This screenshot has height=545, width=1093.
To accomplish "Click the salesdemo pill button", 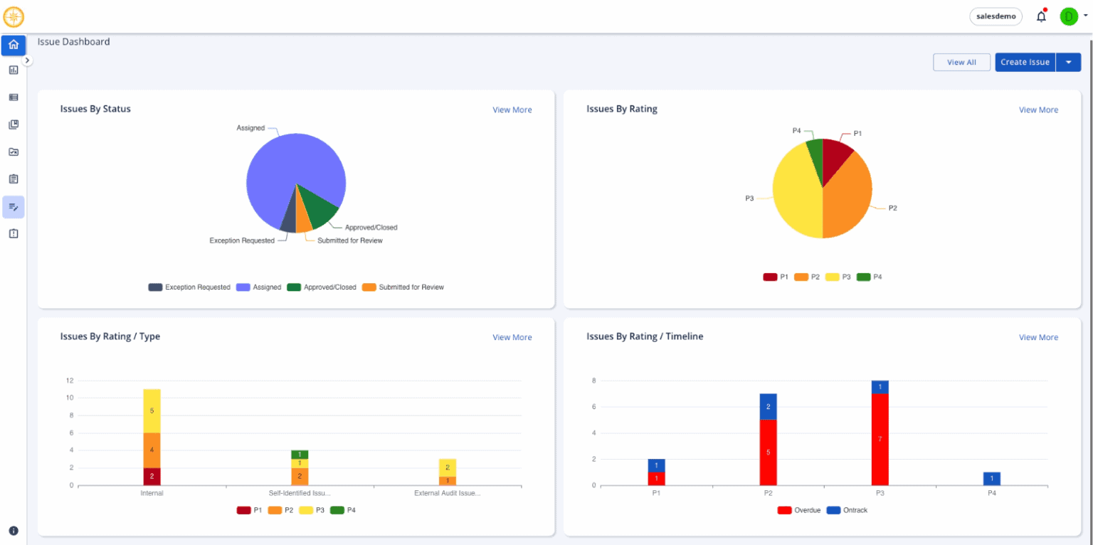I will (996, 16).
